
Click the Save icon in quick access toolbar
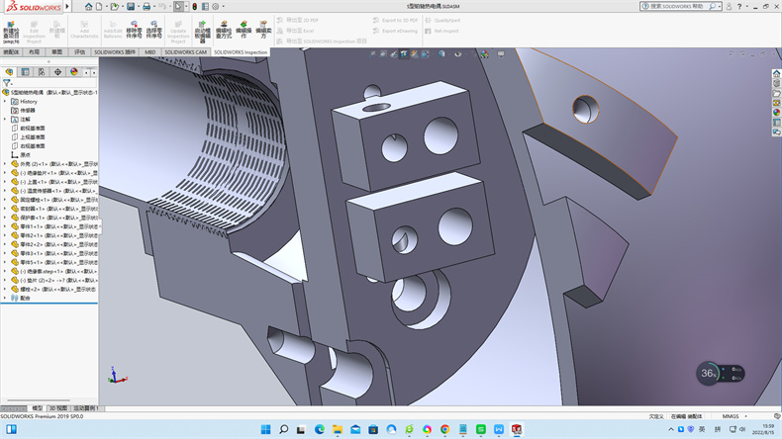(x=130, y=6)
